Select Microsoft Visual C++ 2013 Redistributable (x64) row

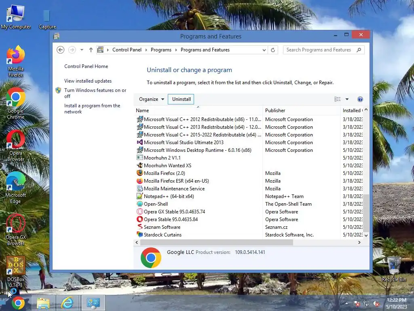pos(249,127)
